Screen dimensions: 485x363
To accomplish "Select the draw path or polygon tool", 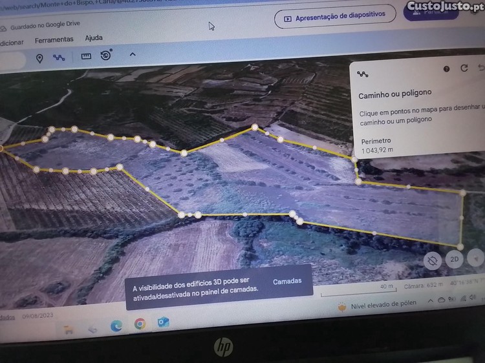I will 59,57.
